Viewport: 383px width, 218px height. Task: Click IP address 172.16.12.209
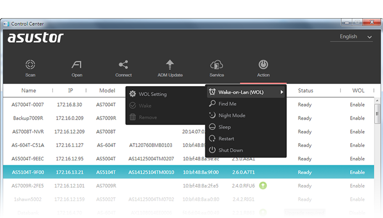69,132
